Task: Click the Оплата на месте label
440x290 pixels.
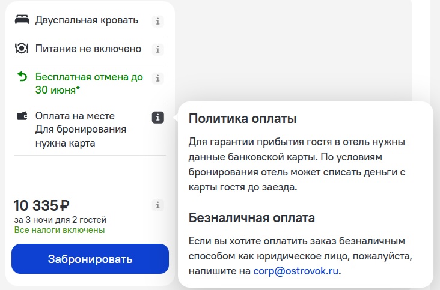Action: coord(75,116)
